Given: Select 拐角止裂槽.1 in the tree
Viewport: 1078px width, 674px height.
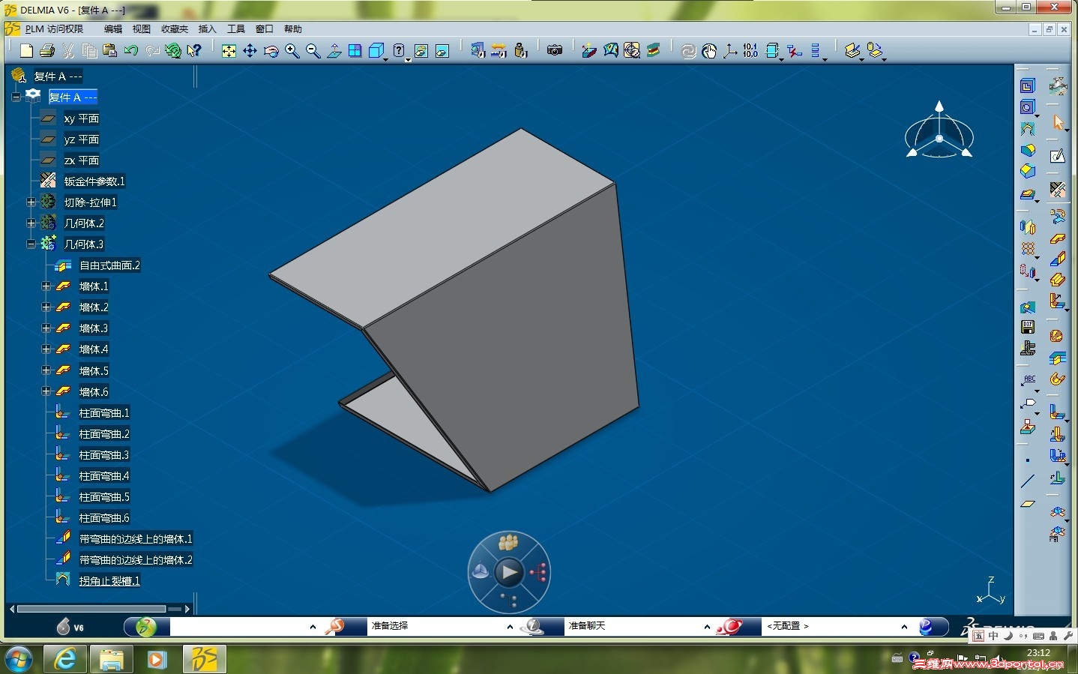Looking at the screenshot, I should coord(109,581).
